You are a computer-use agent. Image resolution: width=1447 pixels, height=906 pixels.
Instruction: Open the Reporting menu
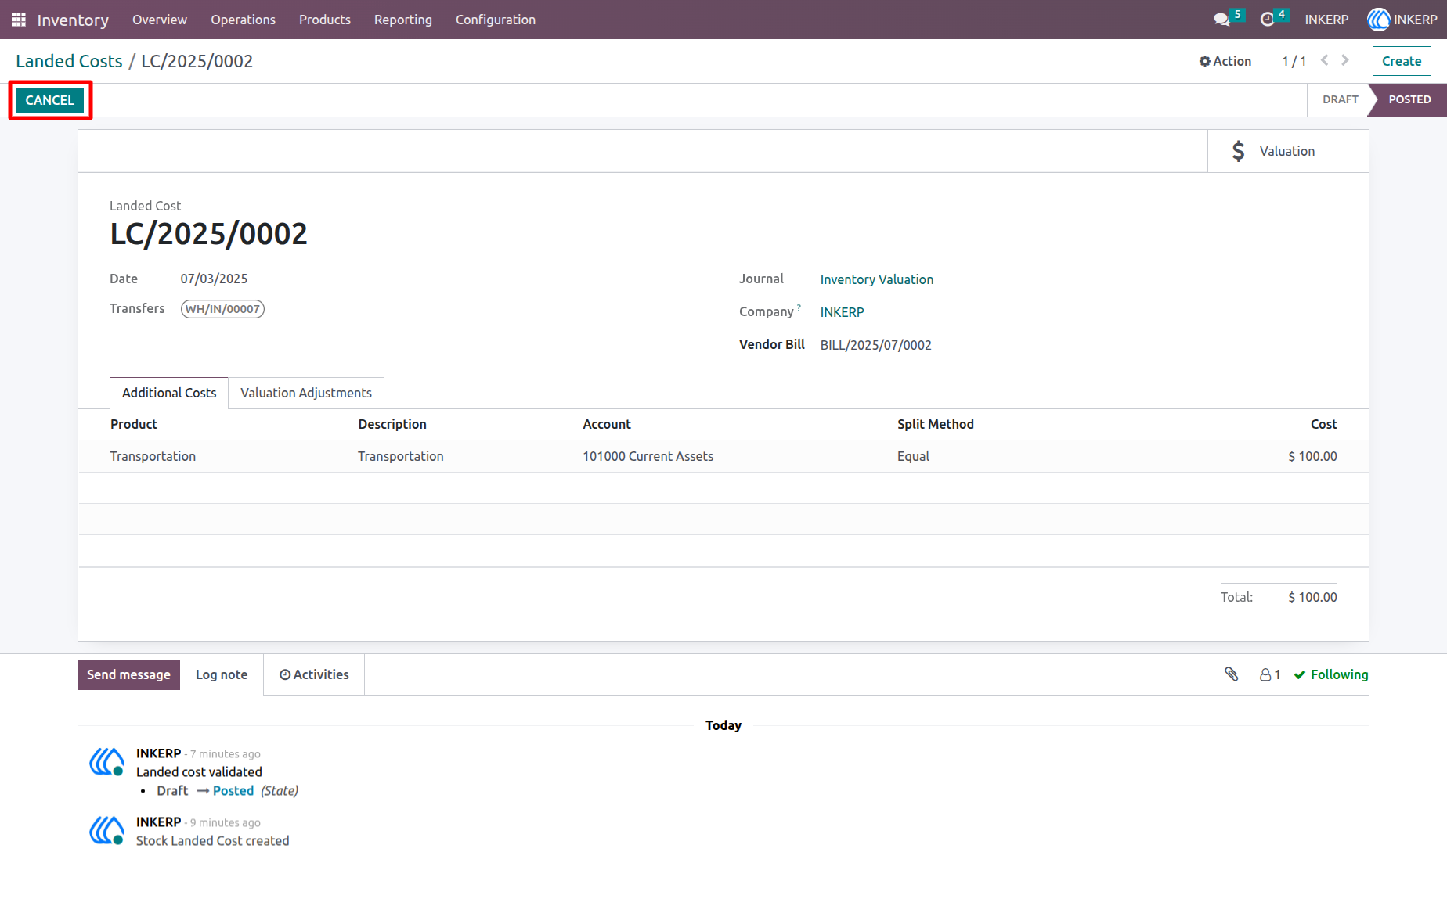tap(403, 20)
